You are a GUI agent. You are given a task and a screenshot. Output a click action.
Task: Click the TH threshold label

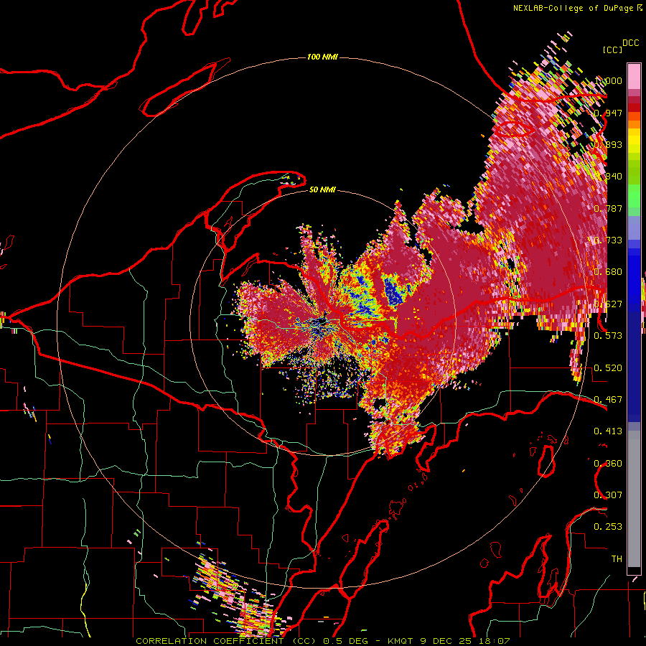tap(617, 559)
